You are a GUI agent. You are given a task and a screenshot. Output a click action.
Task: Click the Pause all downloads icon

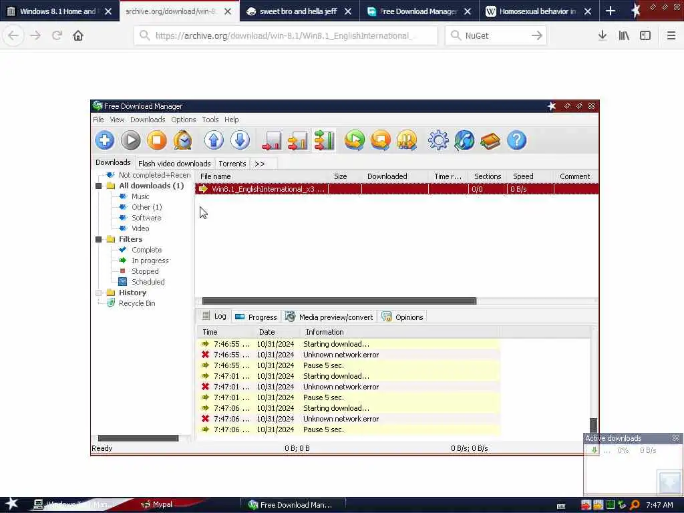(407, 140)
